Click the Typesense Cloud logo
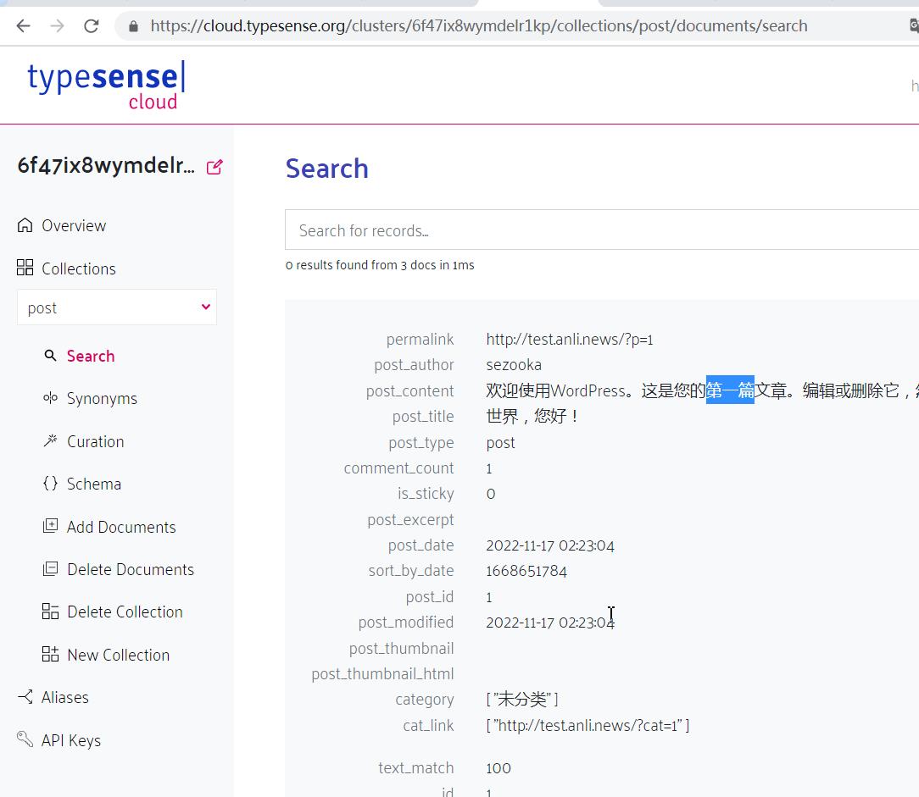 coord(105,85)
